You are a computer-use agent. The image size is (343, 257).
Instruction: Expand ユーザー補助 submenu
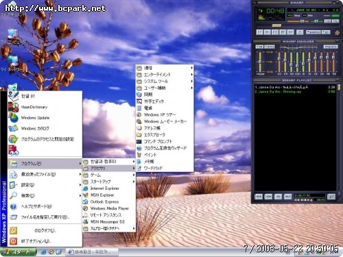[x=165, y=88]
